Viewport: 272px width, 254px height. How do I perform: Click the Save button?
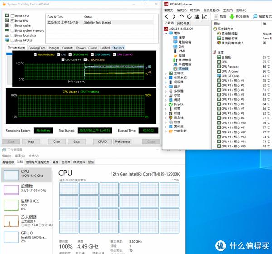pos(77,142)
